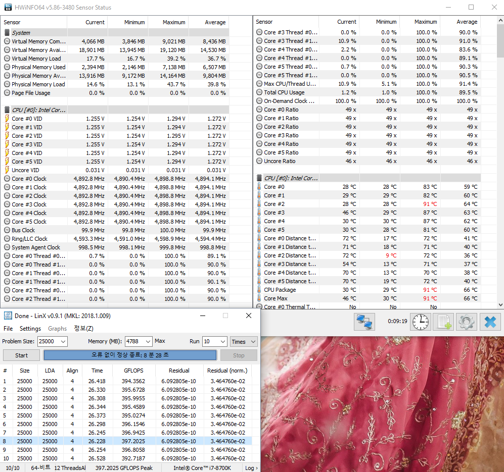
Task: Click the network remote sensor monitor icon
Action: click(x=364, y=322)
